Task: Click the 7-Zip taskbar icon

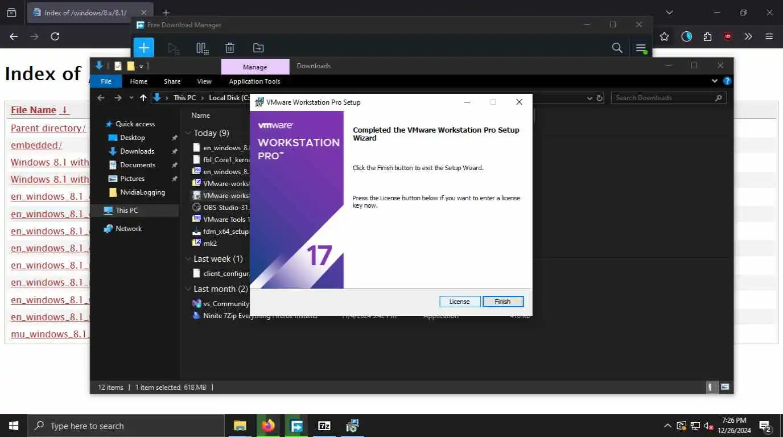Action: pos(324,426)
